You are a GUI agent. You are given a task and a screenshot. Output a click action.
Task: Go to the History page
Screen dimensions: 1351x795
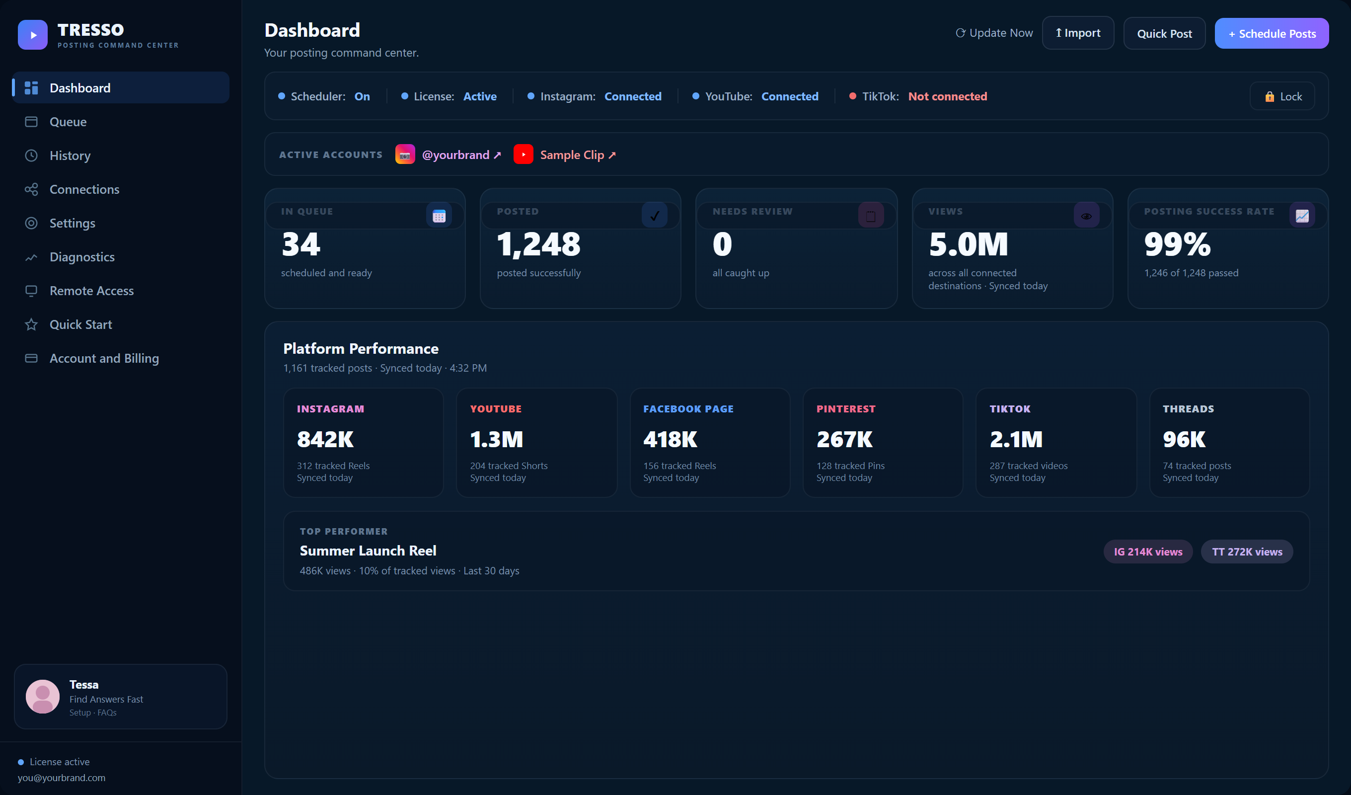(121, 156)
